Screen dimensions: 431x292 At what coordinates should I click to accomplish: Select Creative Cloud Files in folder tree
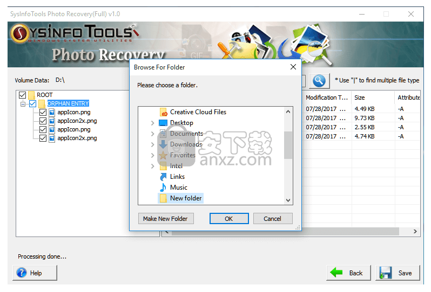point(198,112)
